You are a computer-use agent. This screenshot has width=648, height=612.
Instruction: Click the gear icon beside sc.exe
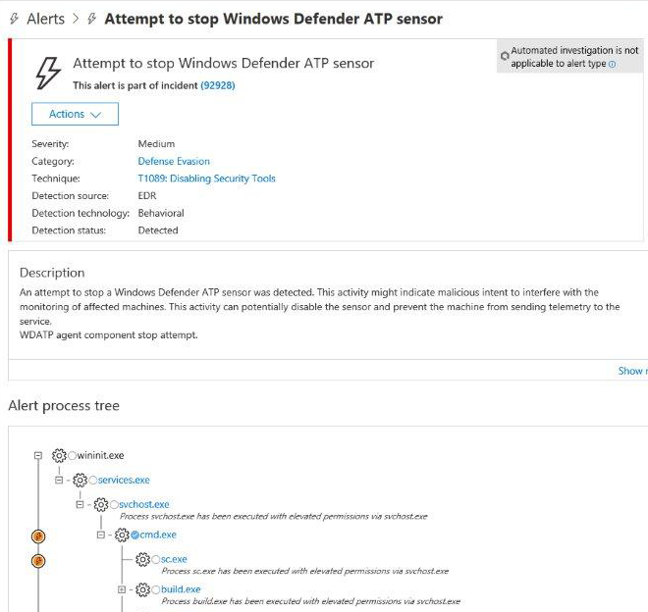(x=142, y=559)
